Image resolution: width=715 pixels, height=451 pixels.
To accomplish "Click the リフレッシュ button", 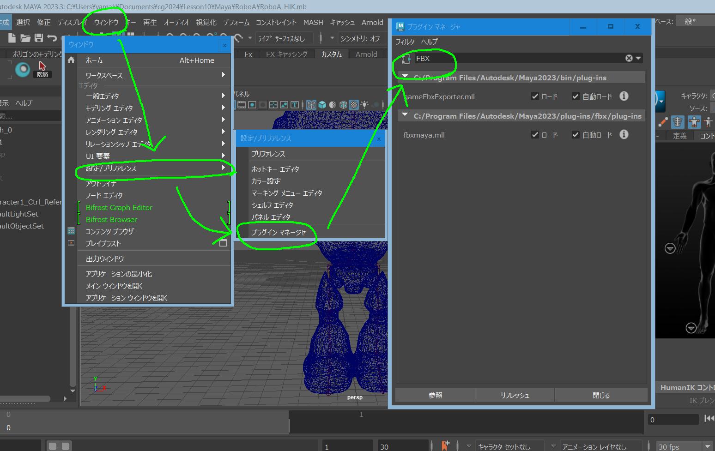I will 515,395.
